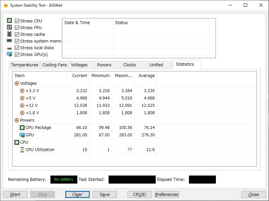Click the CPU chip icon beside Stress CPU
The width and height of the screenshot is (269, 201).
[9, 21]
